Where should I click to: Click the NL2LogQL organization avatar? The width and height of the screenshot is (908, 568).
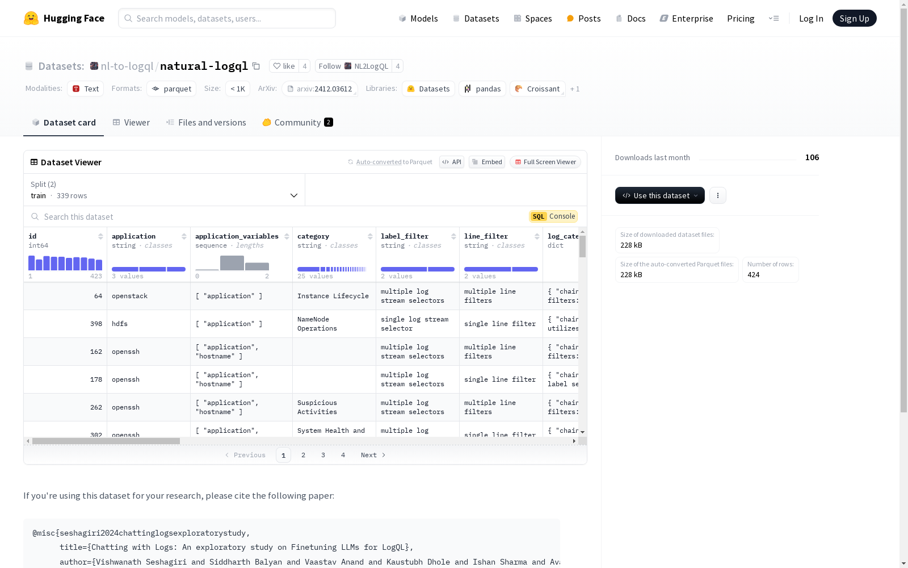[x=348, y=66]
